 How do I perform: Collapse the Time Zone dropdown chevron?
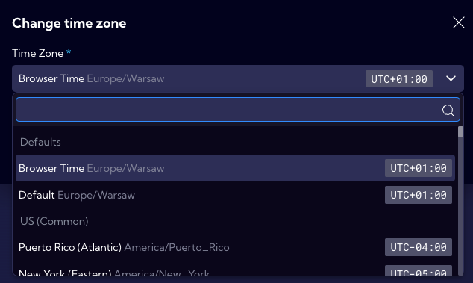451,78
